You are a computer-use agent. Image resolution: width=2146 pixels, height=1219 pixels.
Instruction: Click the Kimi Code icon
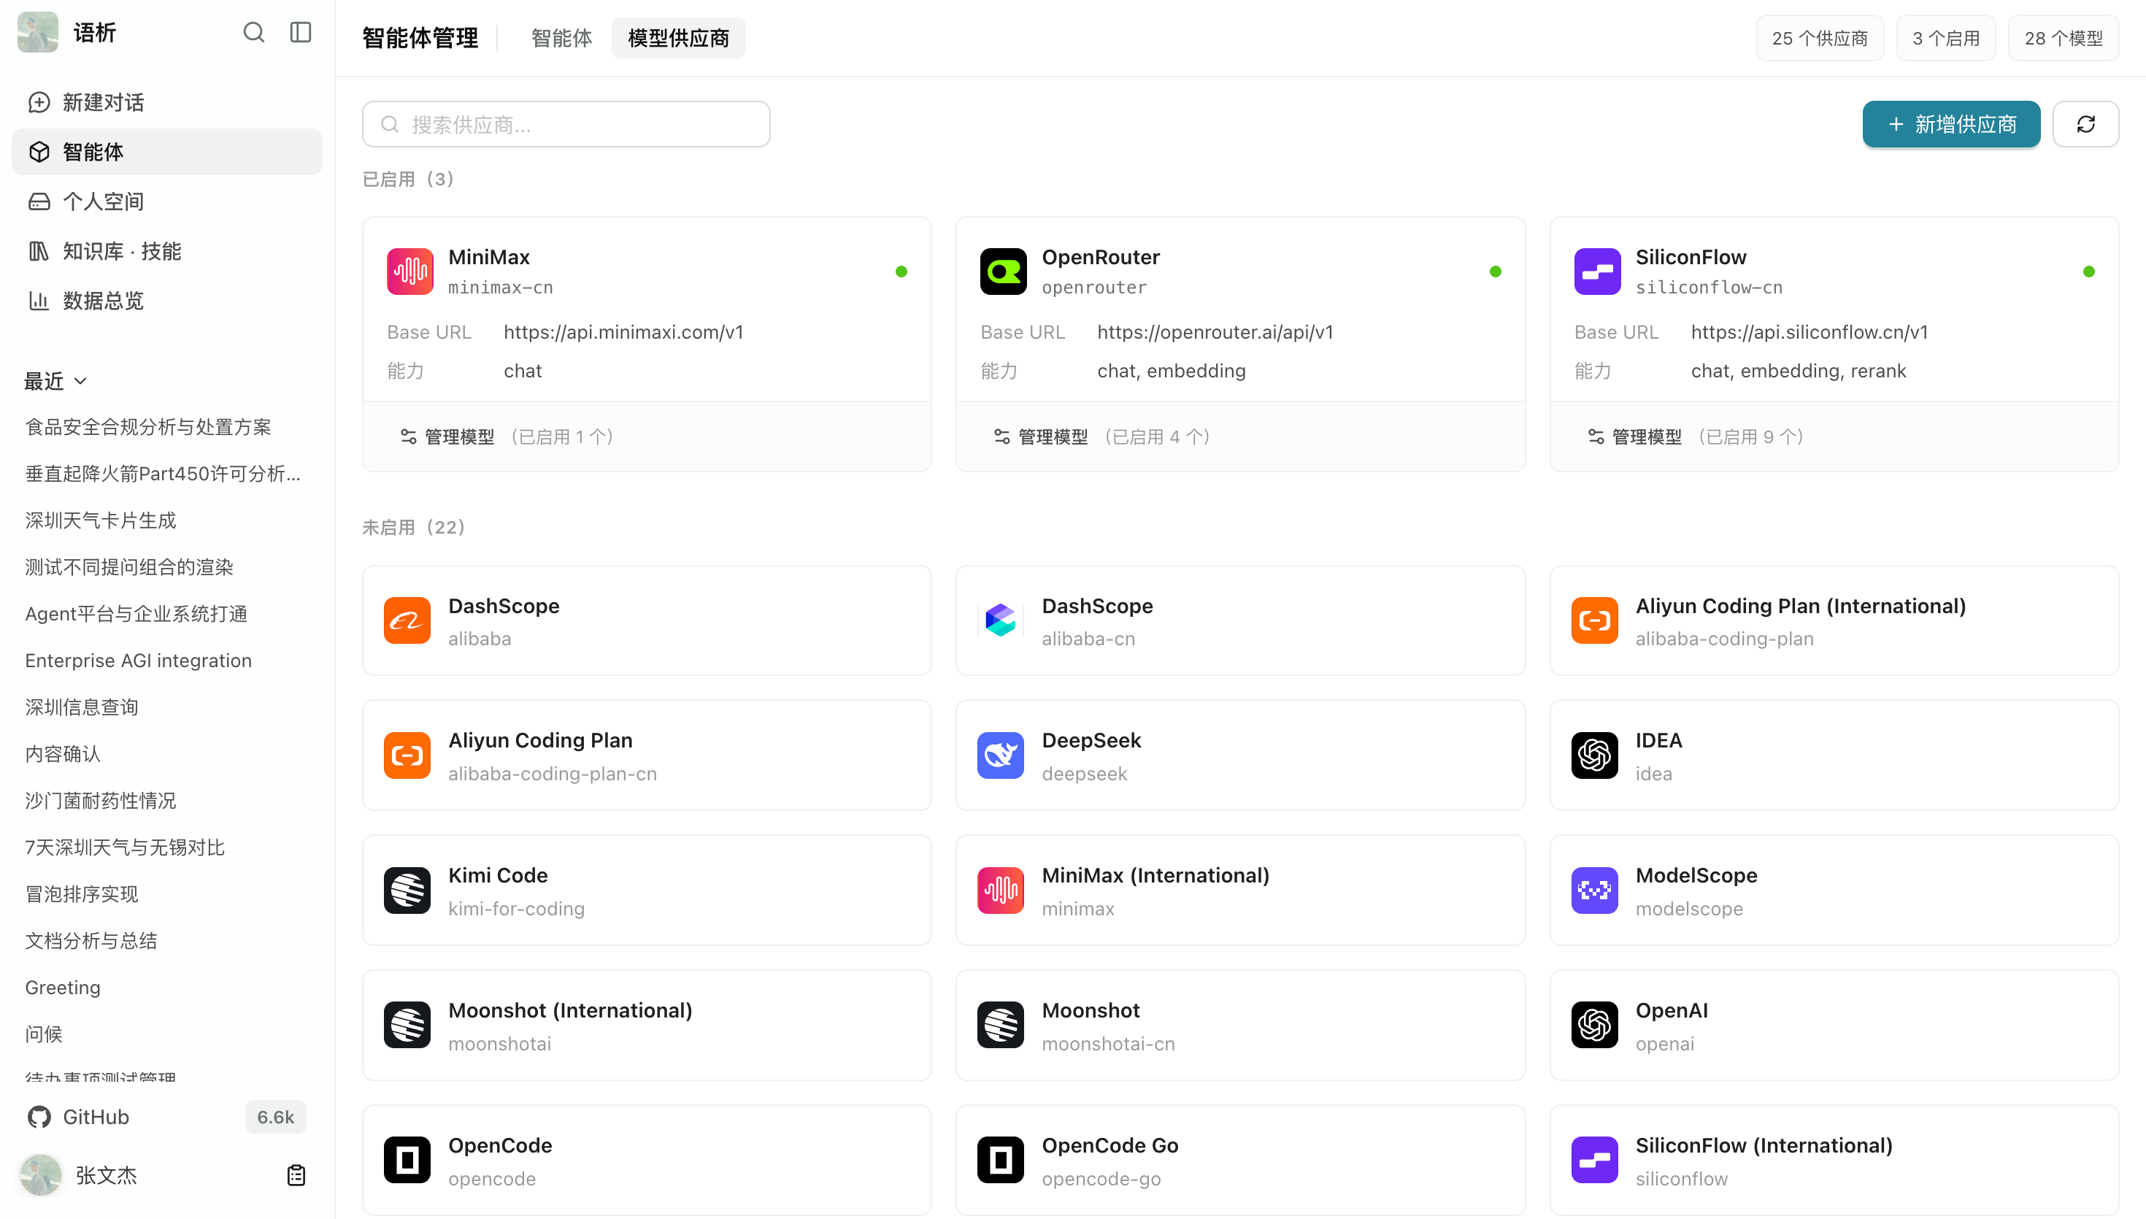point(407,890)
